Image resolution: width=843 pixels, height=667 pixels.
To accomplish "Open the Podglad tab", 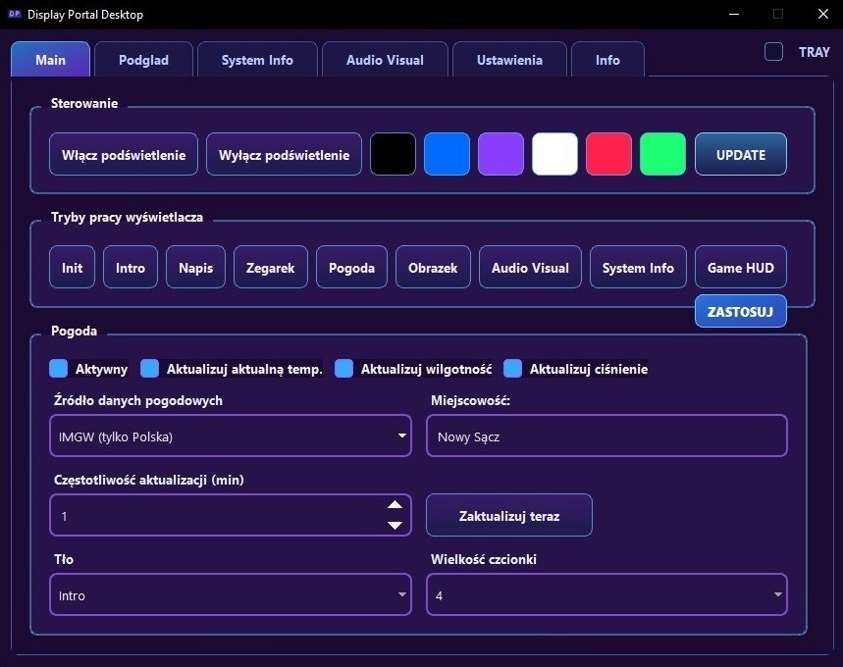I will (143, 60).
